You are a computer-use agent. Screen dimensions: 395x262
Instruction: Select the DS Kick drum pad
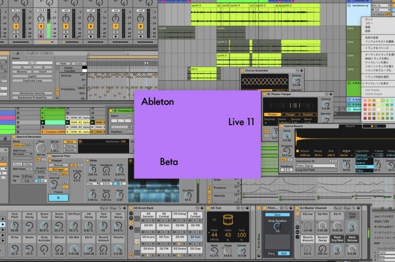click(x=148, y=249)
